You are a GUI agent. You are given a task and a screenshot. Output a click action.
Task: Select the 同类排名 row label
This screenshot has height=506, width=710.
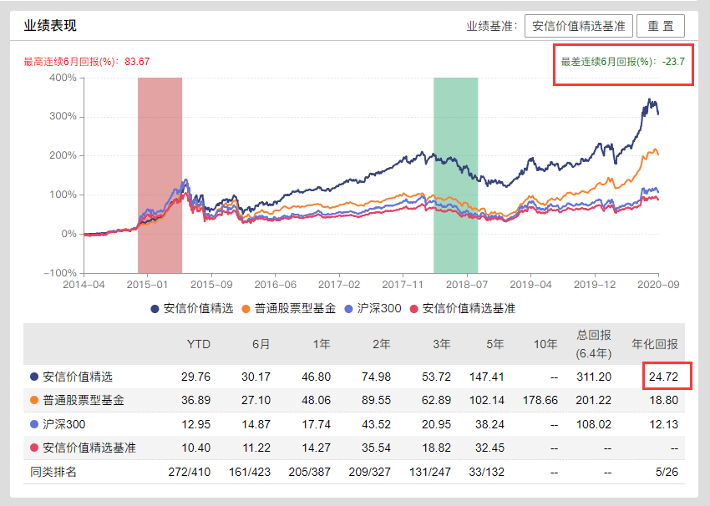53,472
